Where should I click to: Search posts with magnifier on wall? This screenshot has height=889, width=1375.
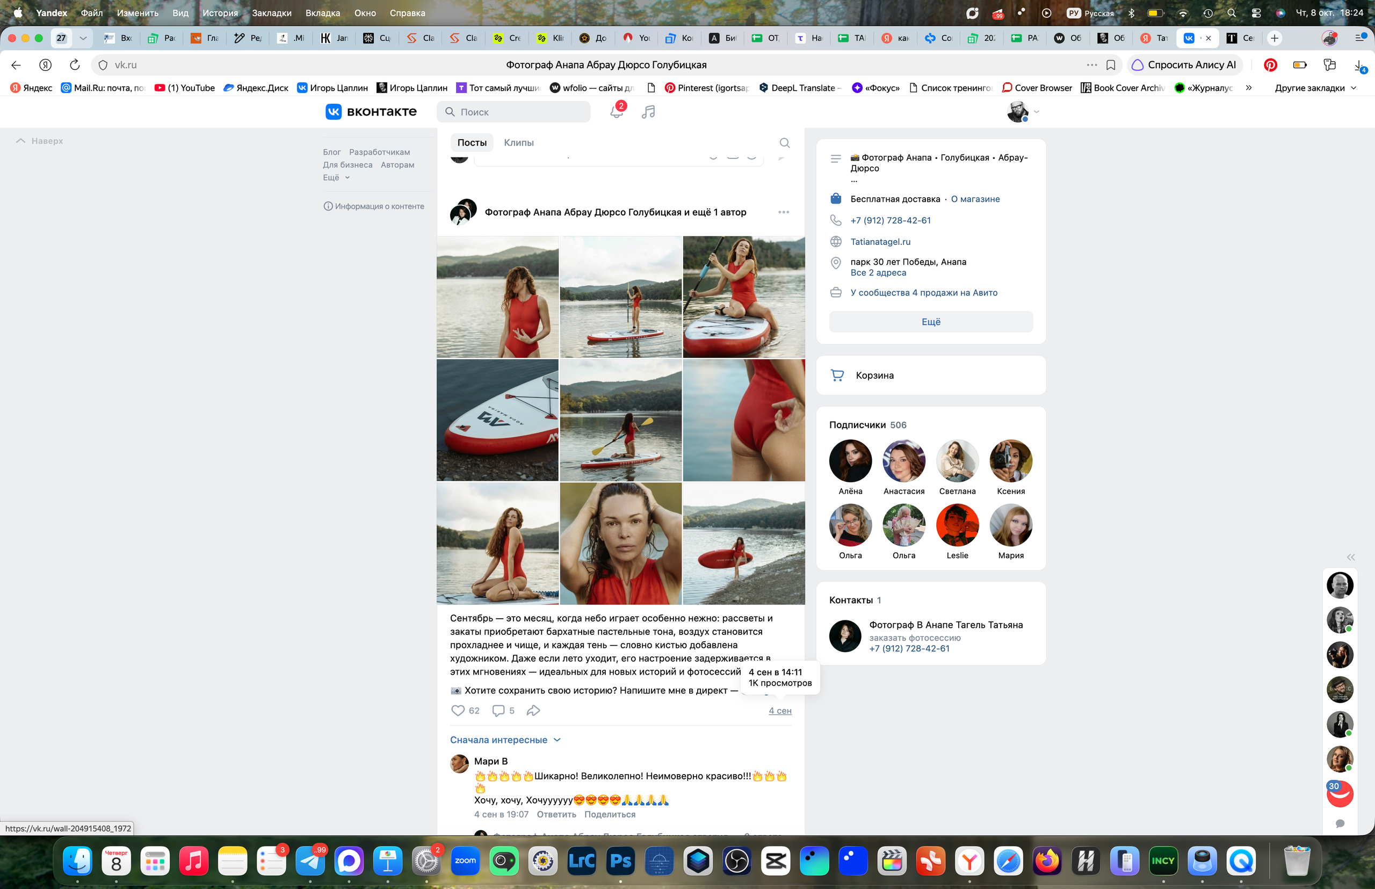(785, 142)
